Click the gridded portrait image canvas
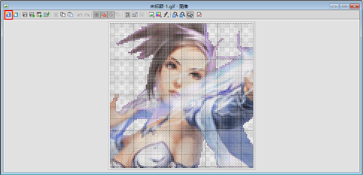The image size is (363, 175). [181, 95]
